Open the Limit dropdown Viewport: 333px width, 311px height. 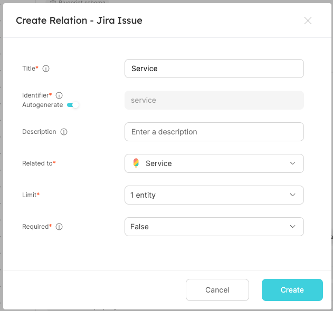[x=214, y=195]
